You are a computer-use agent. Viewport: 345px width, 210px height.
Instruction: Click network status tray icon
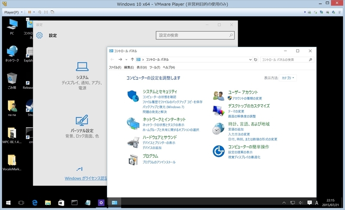tap(292, 203)
